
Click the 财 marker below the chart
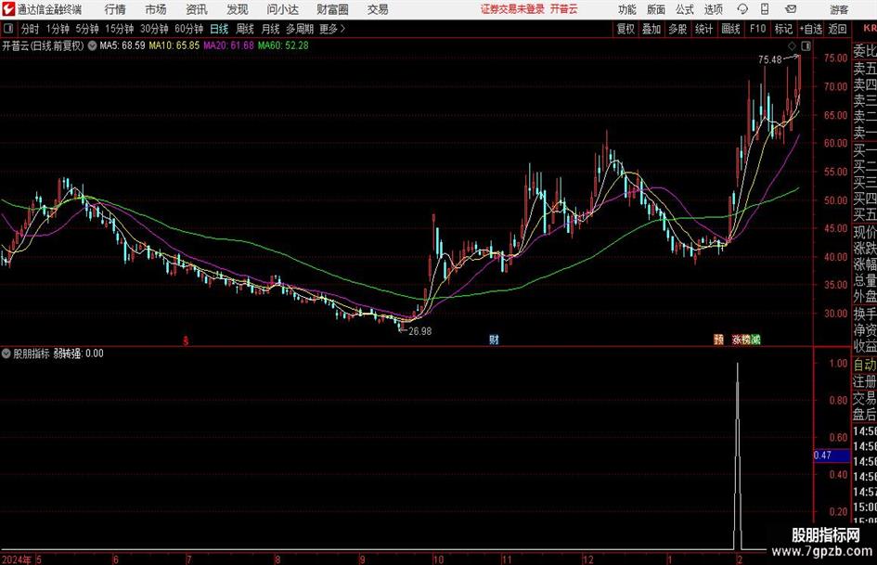[x=494, y=340]
